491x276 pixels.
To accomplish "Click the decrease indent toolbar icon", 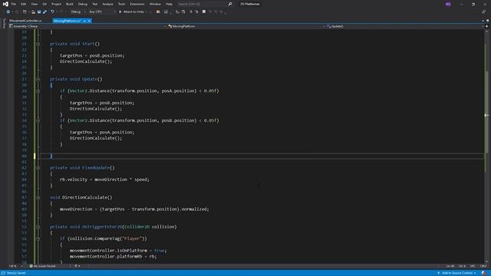I will coord(177,11).
